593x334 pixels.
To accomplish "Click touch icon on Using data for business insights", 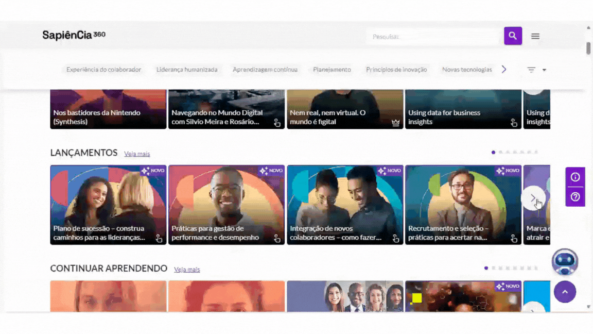I will coord(514,123).
